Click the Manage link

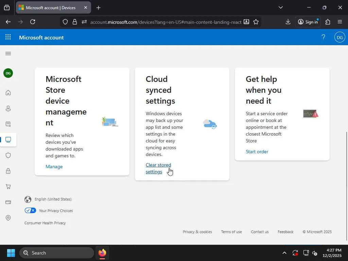click(x=54, y=167)
